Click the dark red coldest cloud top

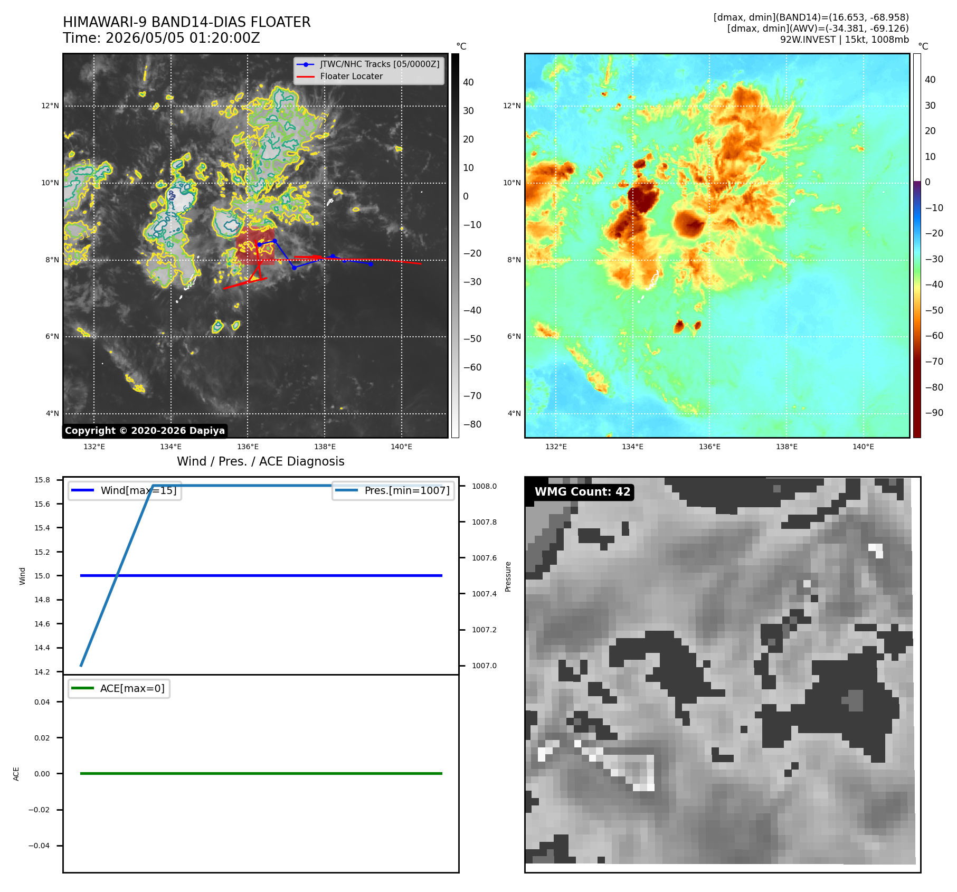click(x=643, y=196)
